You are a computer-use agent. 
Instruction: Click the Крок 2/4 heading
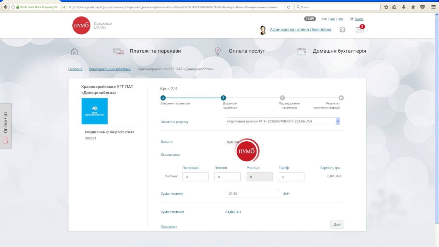[x=169, y=89]
